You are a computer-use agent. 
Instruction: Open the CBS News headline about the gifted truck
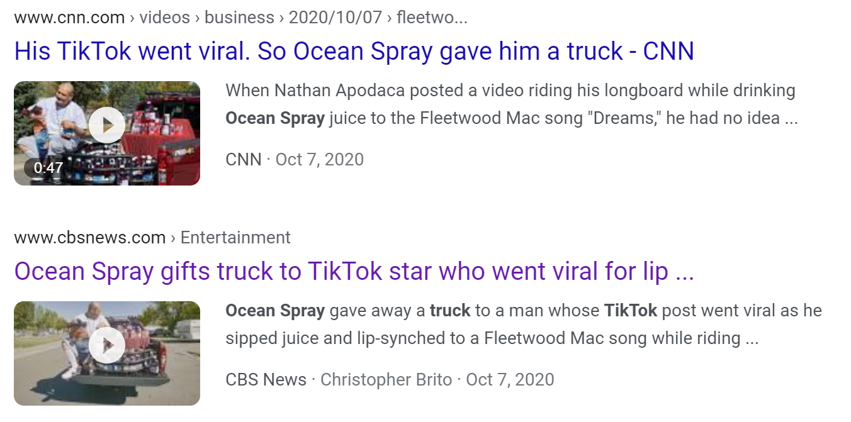coord(354,272)
